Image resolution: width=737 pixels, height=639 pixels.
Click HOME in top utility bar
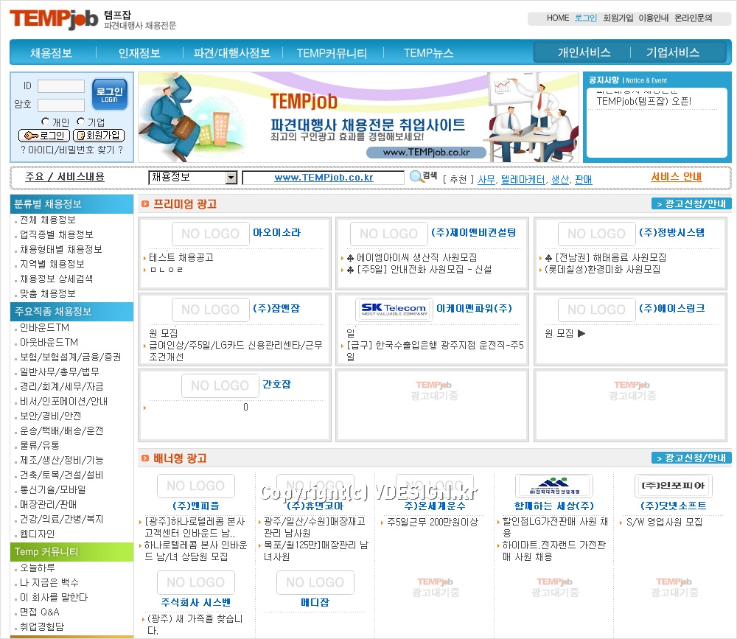[x=558, y=18]
